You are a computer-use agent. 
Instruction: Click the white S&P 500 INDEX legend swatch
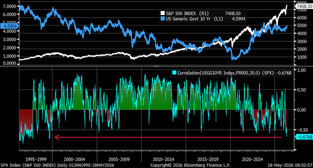tap(162, 13)
